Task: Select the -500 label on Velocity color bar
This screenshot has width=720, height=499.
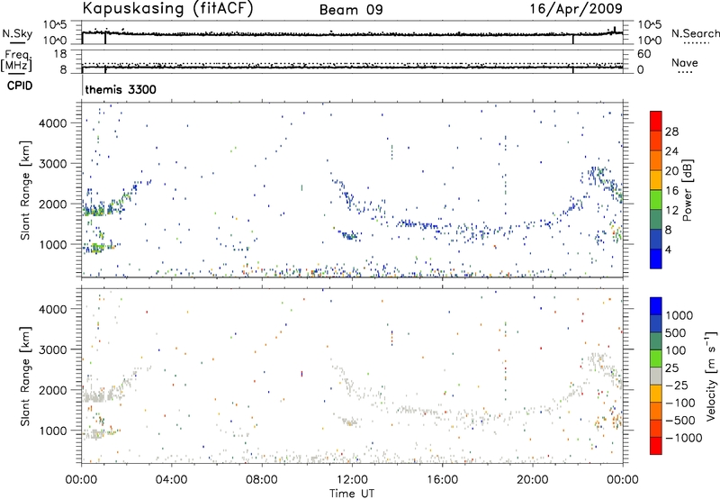Action: click(681, 420)
